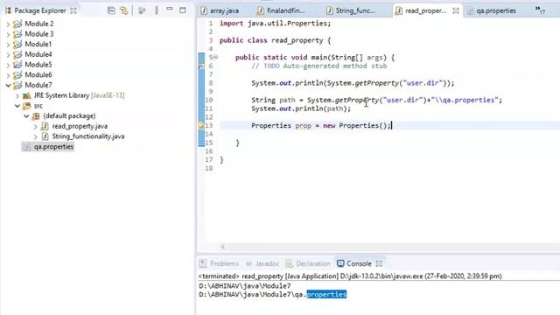560x315 pixels.
Task: Minimize the Package Explorer view
Action: 170,10
